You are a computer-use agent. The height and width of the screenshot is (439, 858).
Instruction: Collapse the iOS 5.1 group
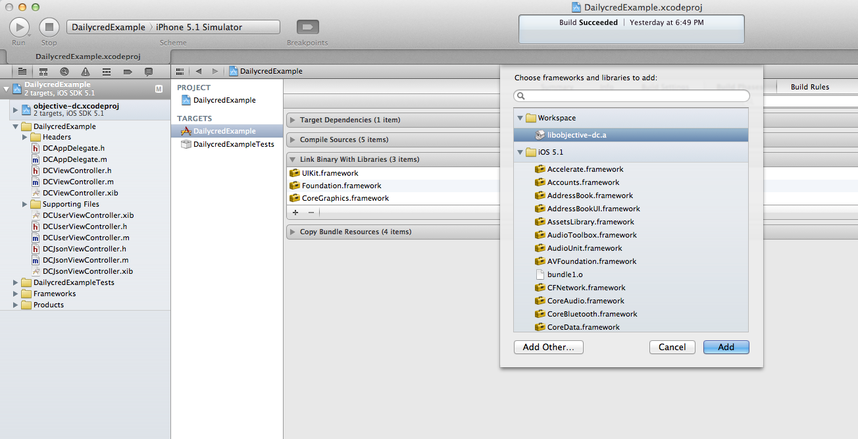pos(520,153)
